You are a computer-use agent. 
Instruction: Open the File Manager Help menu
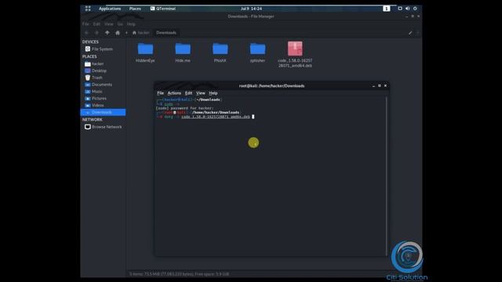[131, 24]
